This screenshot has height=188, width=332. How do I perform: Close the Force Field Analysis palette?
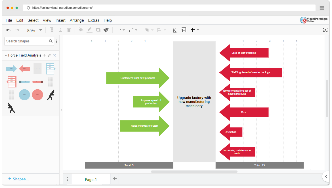(x=55, y=55)
